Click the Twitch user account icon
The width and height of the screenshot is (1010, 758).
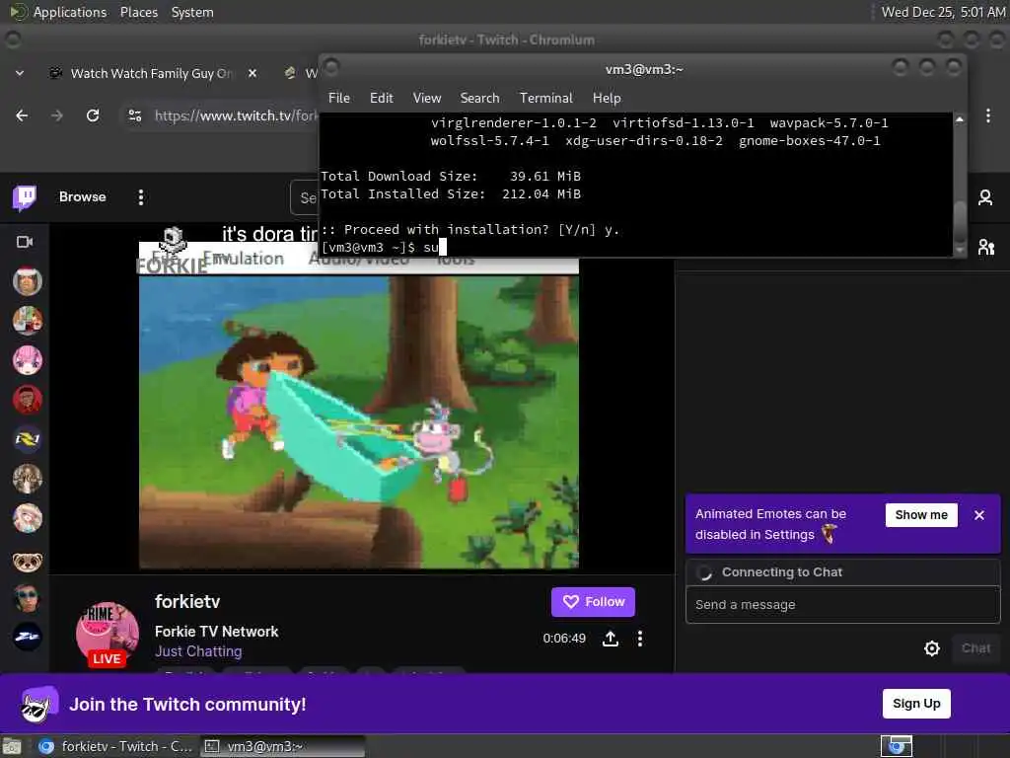pyautogui.click(x=985, y=197)
